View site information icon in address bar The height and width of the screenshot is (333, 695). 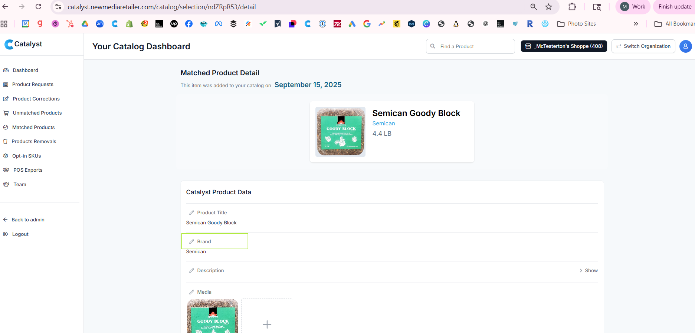pyautogui.click(x=58, y=7)
